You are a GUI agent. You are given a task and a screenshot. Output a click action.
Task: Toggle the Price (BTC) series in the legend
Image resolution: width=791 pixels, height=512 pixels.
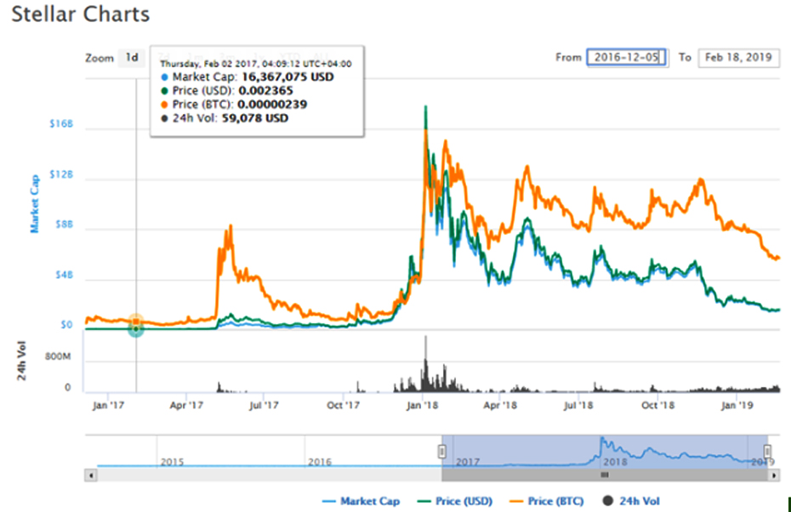coord(547,501)
